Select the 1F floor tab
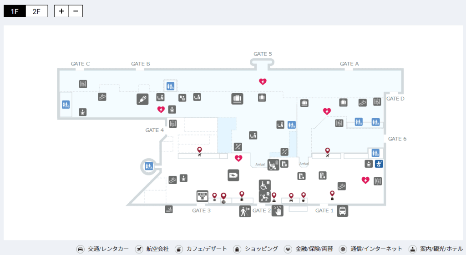466x255 pixels. (15, 11)
